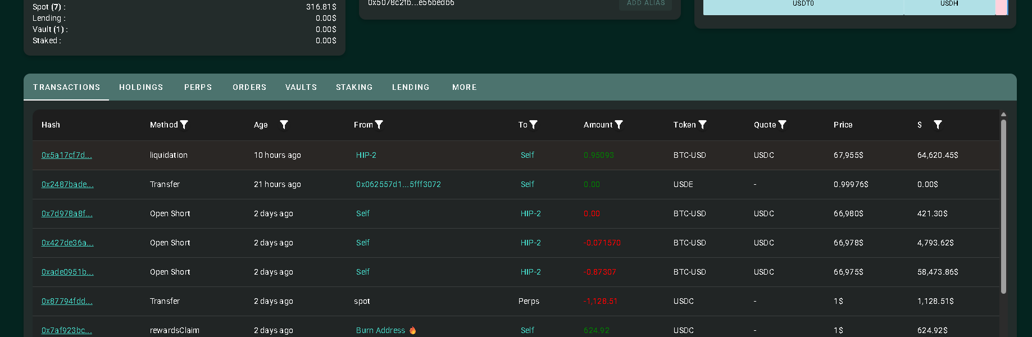The height and width of the screenshot is (337, 1032).
Task: Click HIP-2 in the liquidation row
Action: click(366, 155)
